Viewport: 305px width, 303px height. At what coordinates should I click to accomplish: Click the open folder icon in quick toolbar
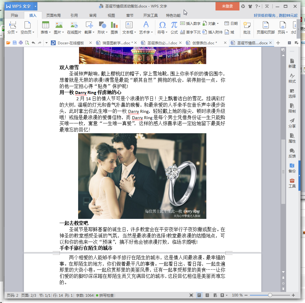(8, 43)
